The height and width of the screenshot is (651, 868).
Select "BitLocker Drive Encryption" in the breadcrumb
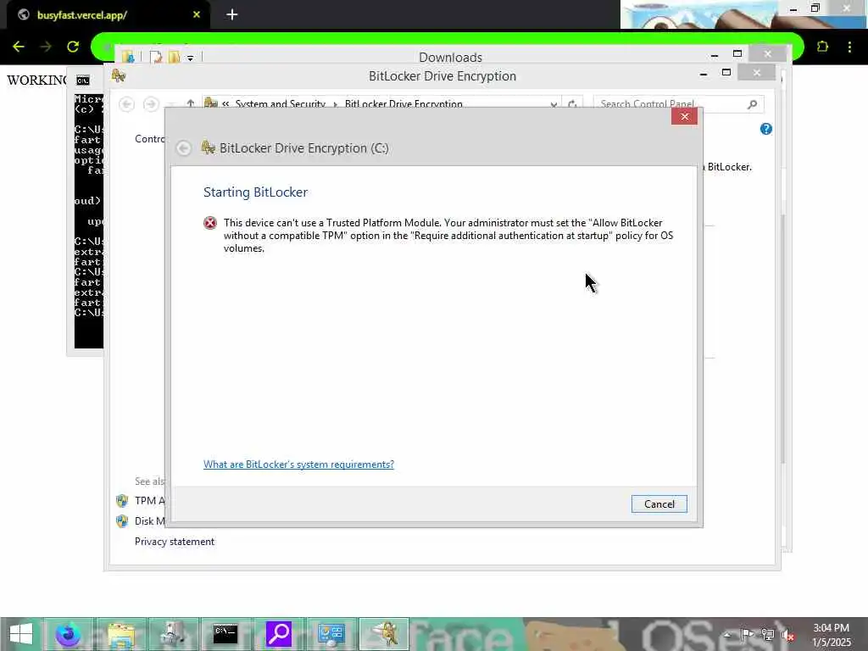pyautogui.click(x=403, y=104)
